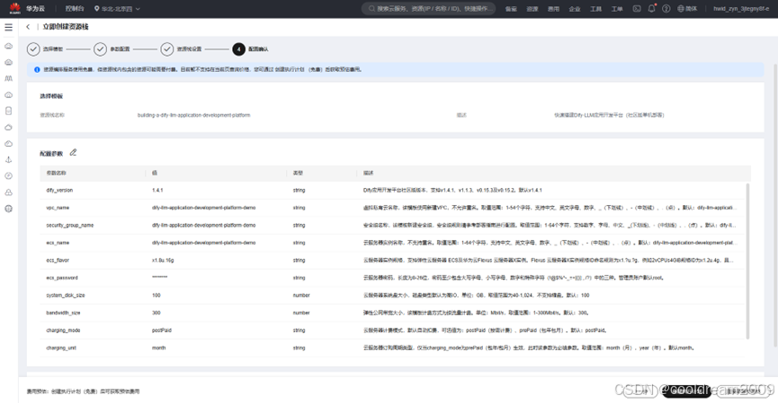Image resolution: width=778 pixels, height=403 pixels.
Task: Click the page's main vertical scrollbar
Action: (x=775, y=203)
